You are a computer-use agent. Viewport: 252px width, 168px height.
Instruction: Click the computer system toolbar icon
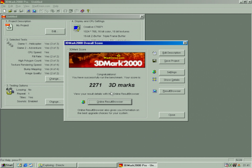28,11
